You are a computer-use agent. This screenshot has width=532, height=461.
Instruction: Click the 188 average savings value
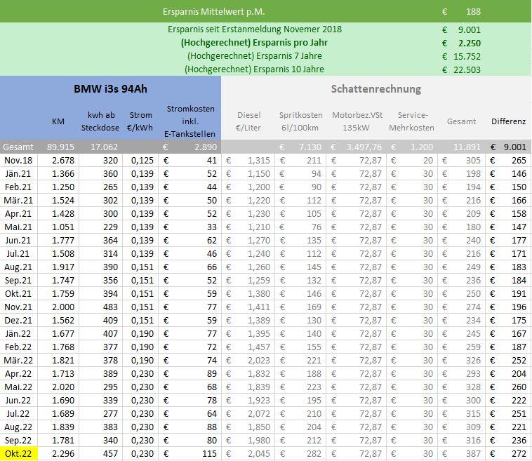coord(473,12)
